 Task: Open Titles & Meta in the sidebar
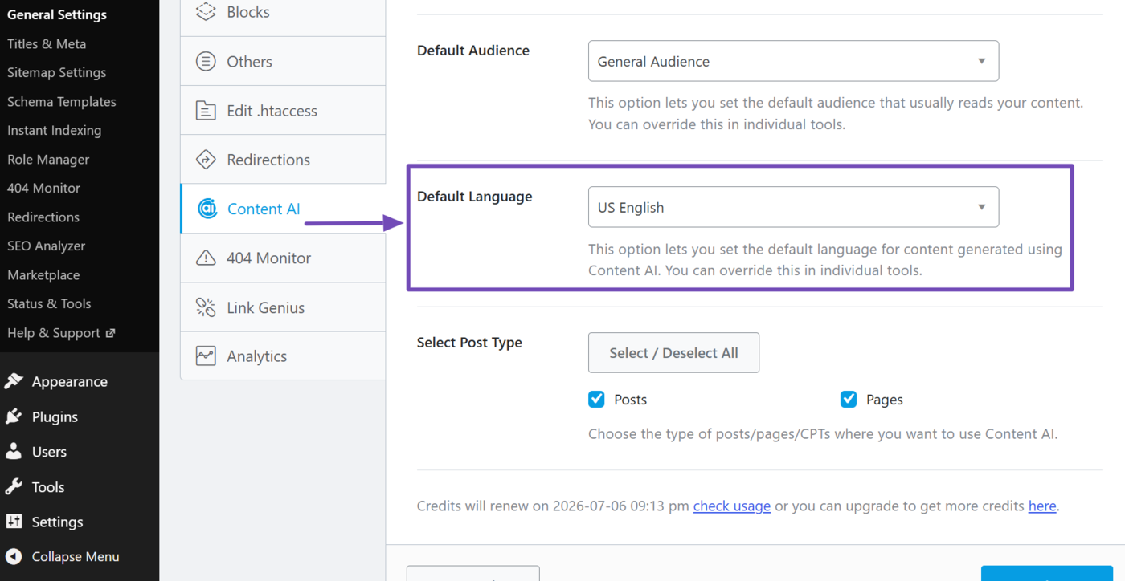47,43
